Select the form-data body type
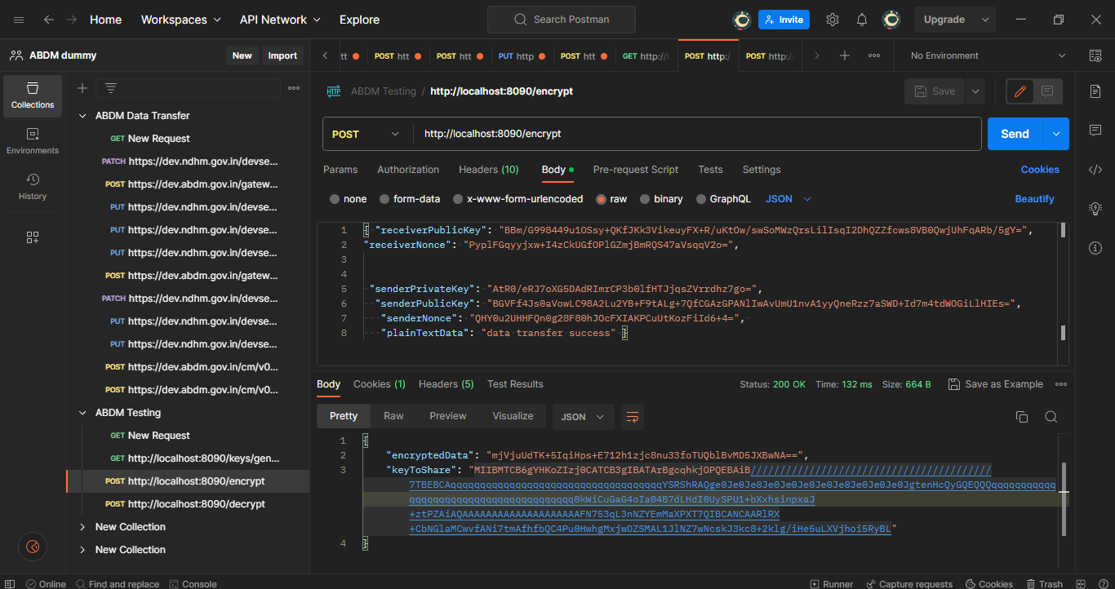The height and width of the screenshot is (589, 1115). [410, 199]
